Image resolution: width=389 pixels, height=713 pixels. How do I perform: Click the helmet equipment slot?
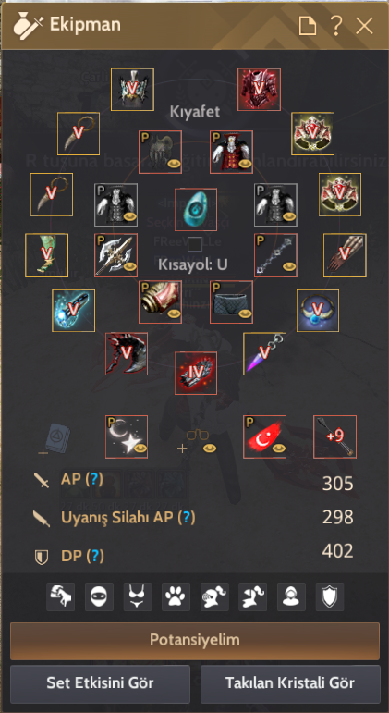[132, 90]
